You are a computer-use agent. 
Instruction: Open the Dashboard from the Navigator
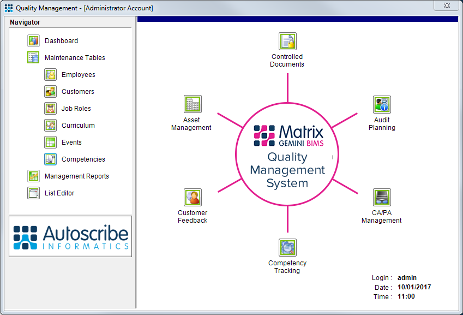(33, 40)
